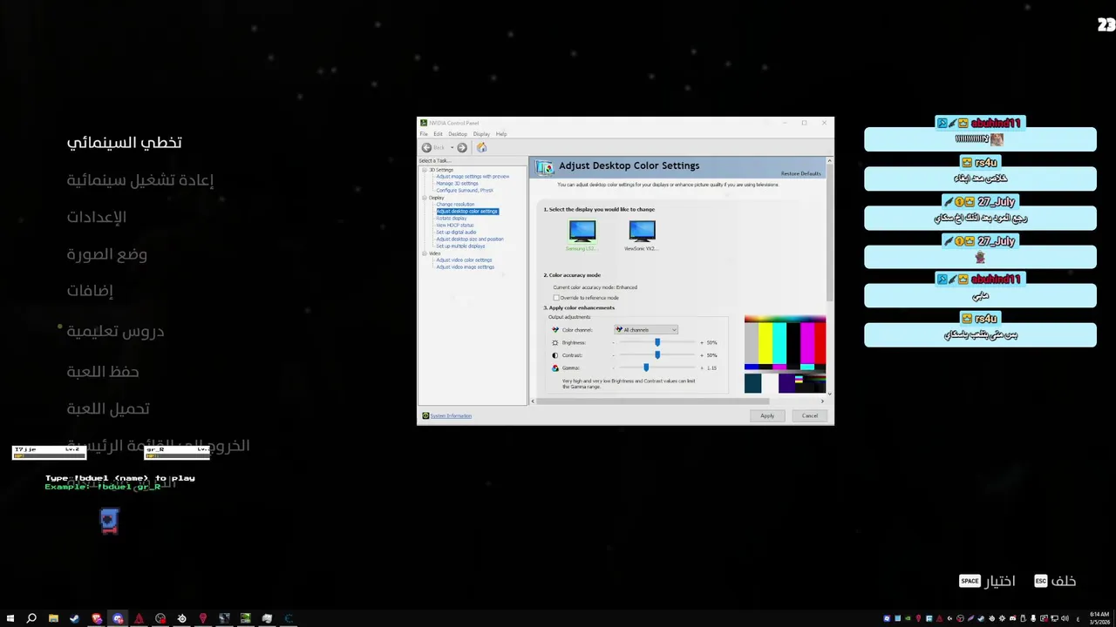
Task: Click the خلف ESC prompt
Action: [1055, 581]
